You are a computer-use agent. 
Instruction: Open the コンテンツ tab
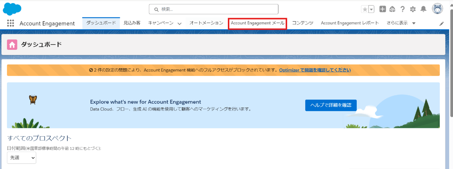click(x=303, y=23)
